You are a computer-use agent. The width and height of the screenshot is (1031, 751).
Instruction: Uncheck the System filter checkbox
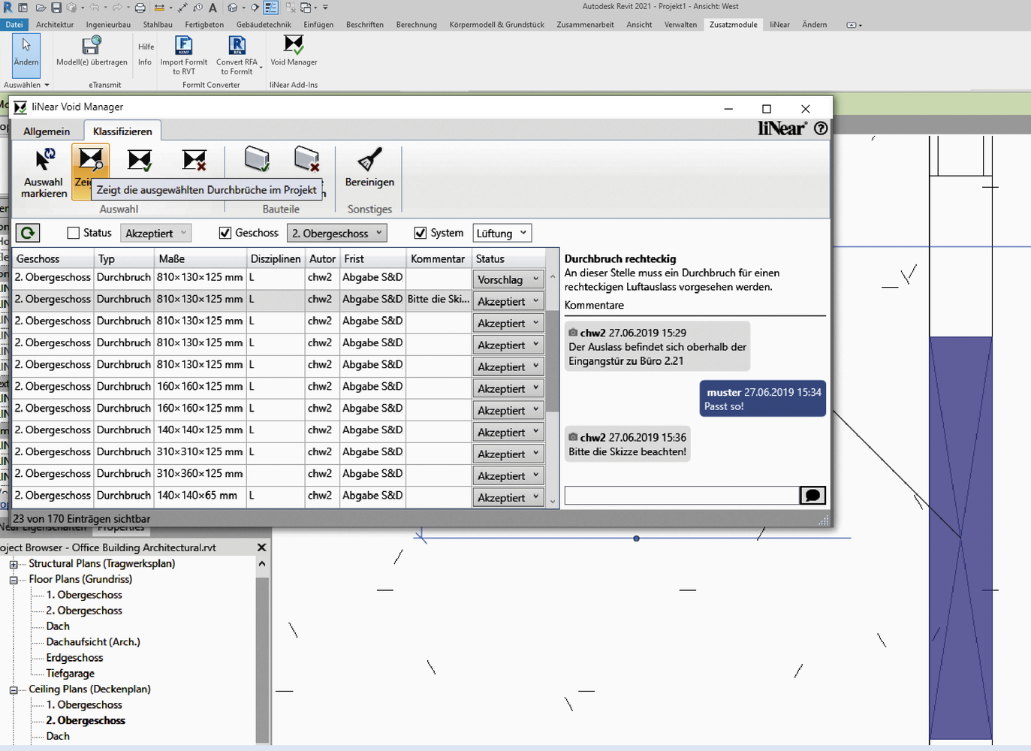(421, 233)
